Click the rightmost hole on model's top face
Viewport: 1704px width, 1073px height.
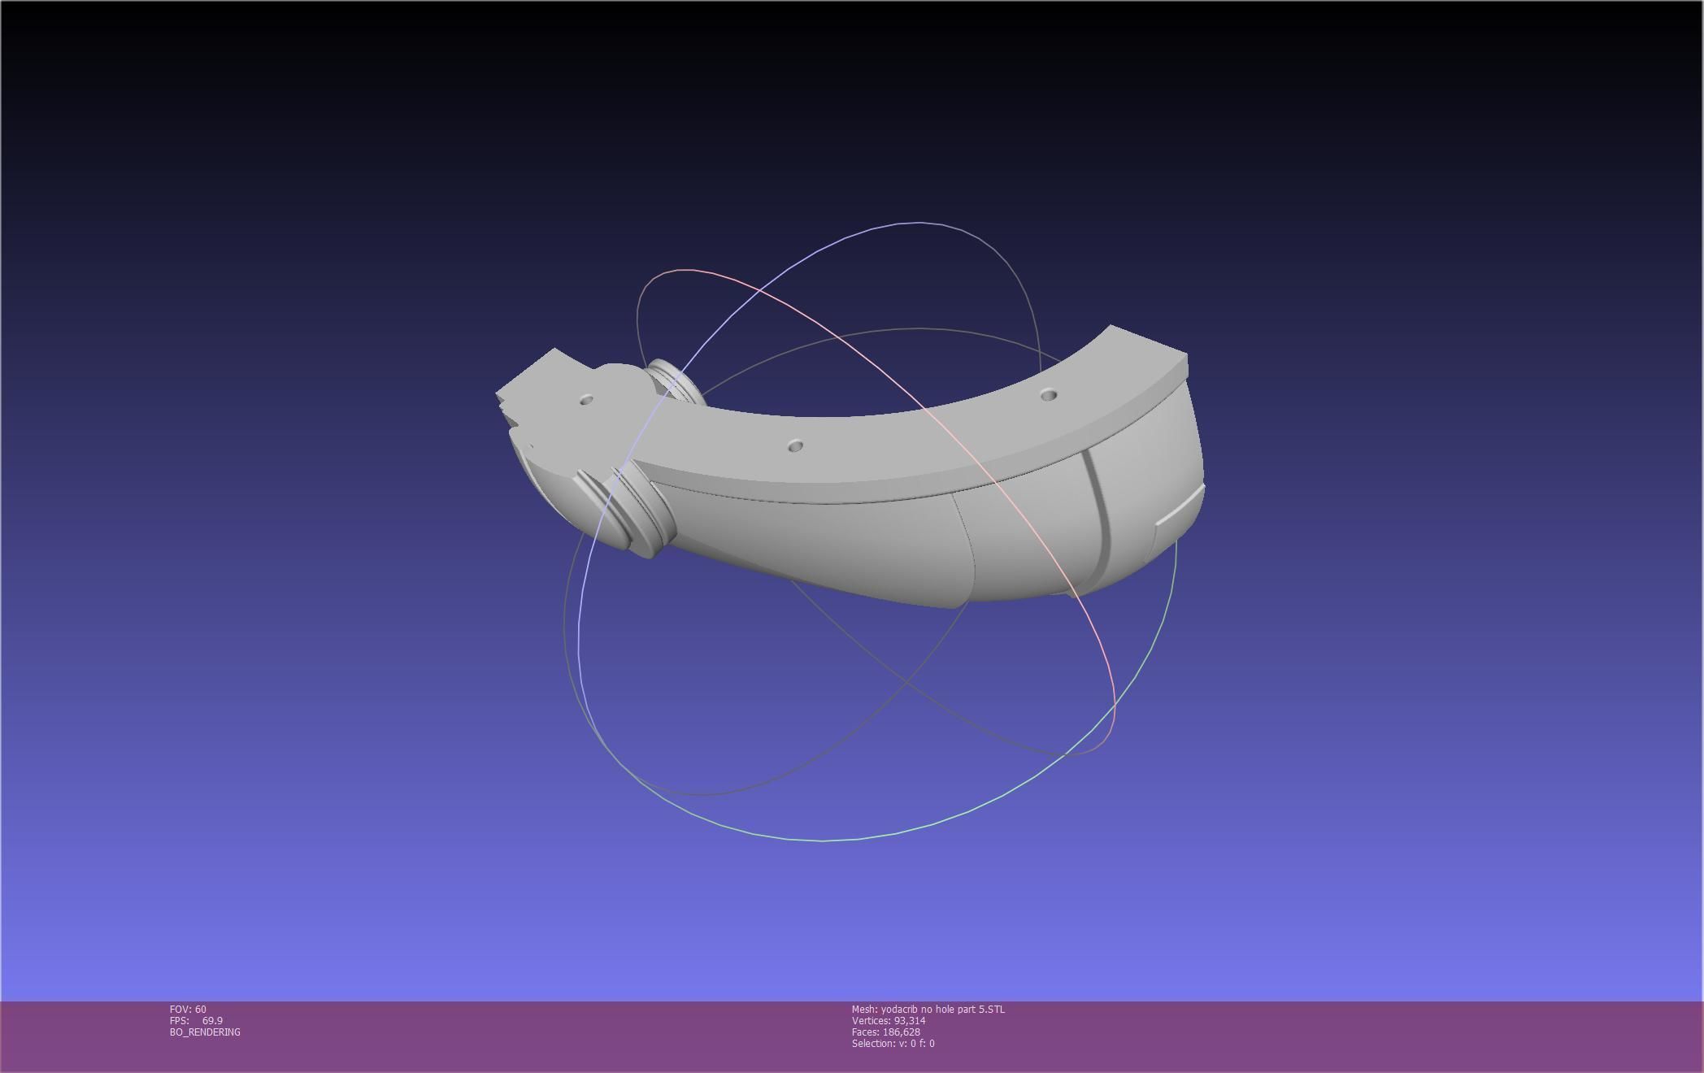coord(1048,395)
